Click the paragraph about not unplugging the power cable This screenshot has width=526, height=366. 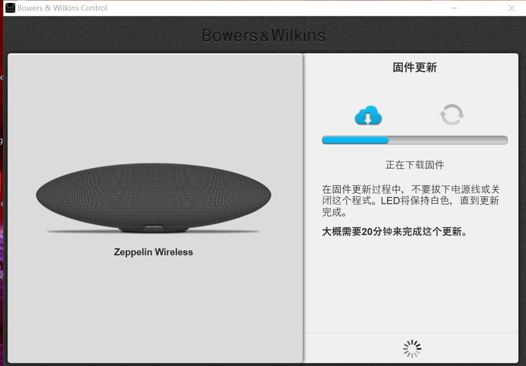410,201
